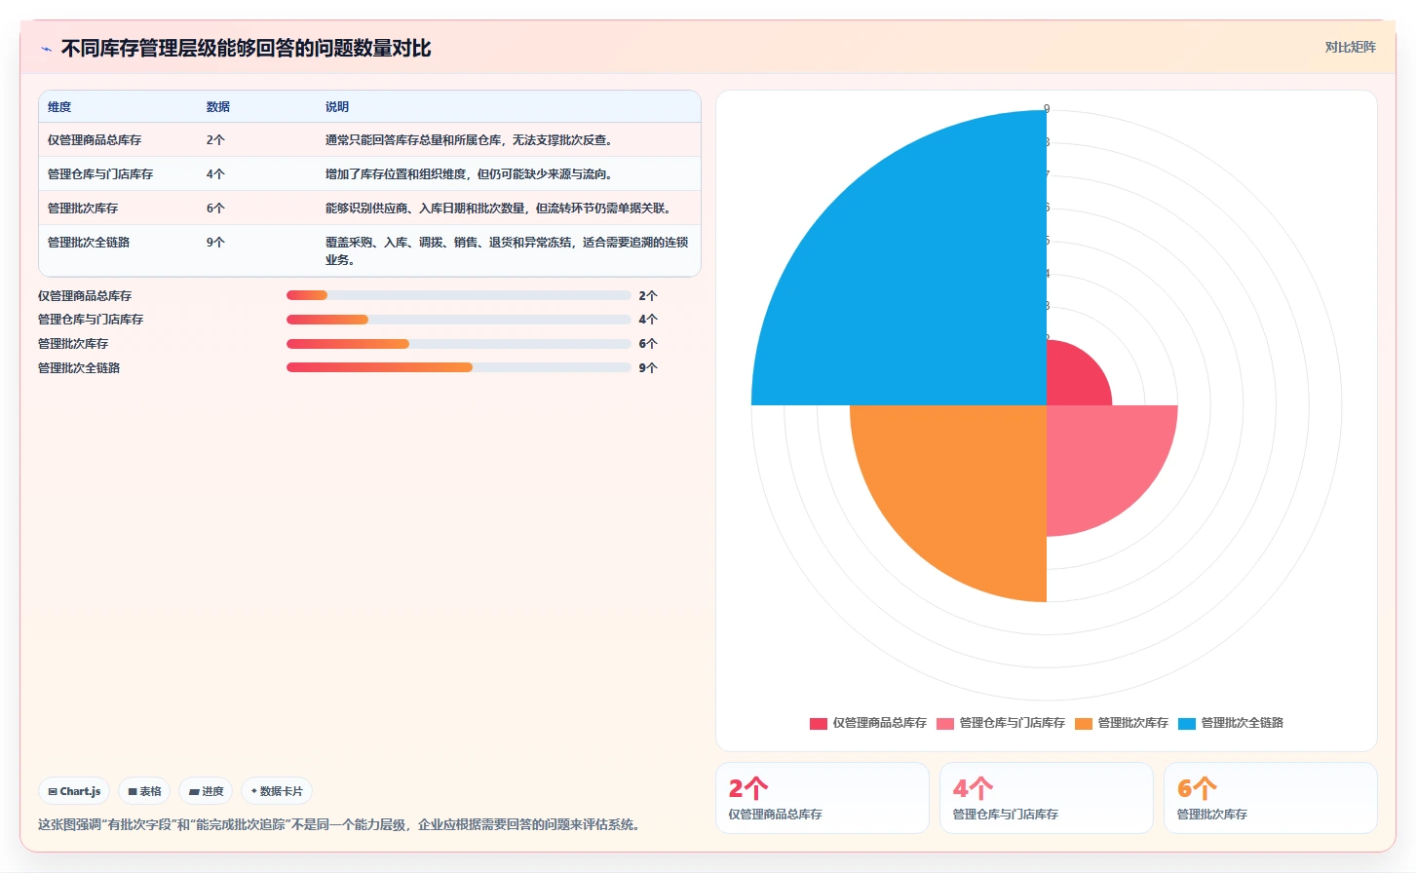The width and height of the screenshot is (1416, 873).
Task: Open the 4个 管理仓库与门店库存 data card
Action: pyautogui.click(x=1047, y=798)
